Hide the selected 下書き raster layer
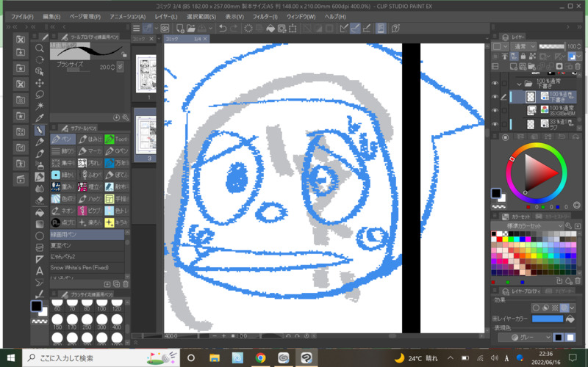 click(495, 97)
